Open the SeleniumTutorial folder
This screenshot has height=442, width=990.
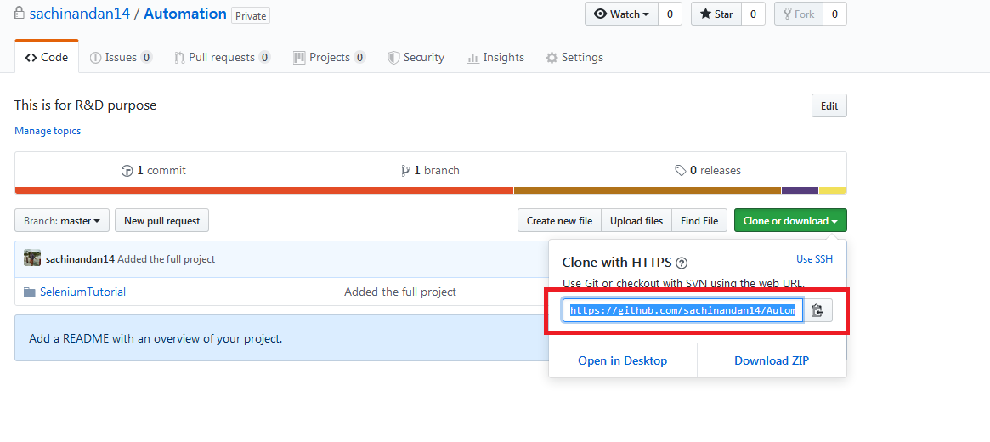click(82, 292)
